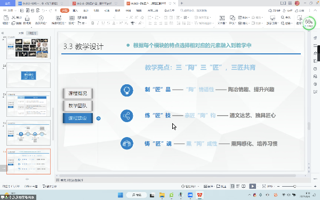Open File Explorer on the taskbar
This screenshot has width=320, height=200.
coord(162,195)
